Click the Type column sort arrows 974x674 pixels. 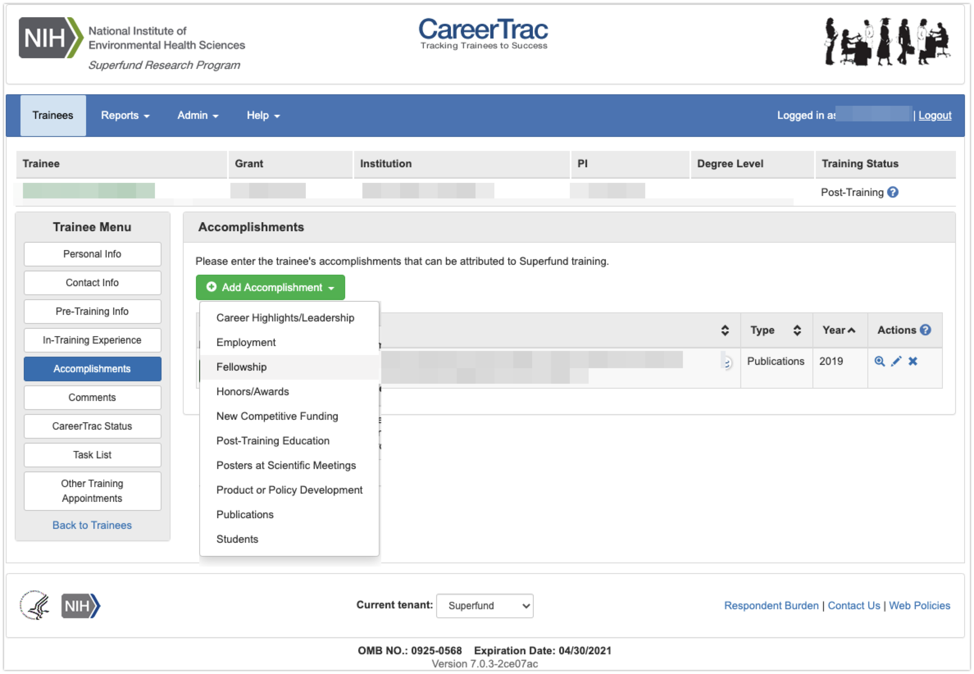click(796, 330)
